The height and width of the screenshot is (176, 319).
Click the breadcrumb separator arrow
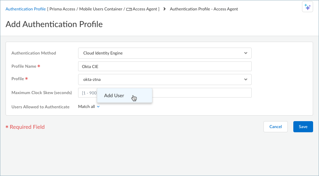click(164, 9)
